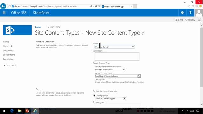The width and height of the screenshot is (203, 114).
Task: Click into the New group text field
Action: [x=118, y=105]
